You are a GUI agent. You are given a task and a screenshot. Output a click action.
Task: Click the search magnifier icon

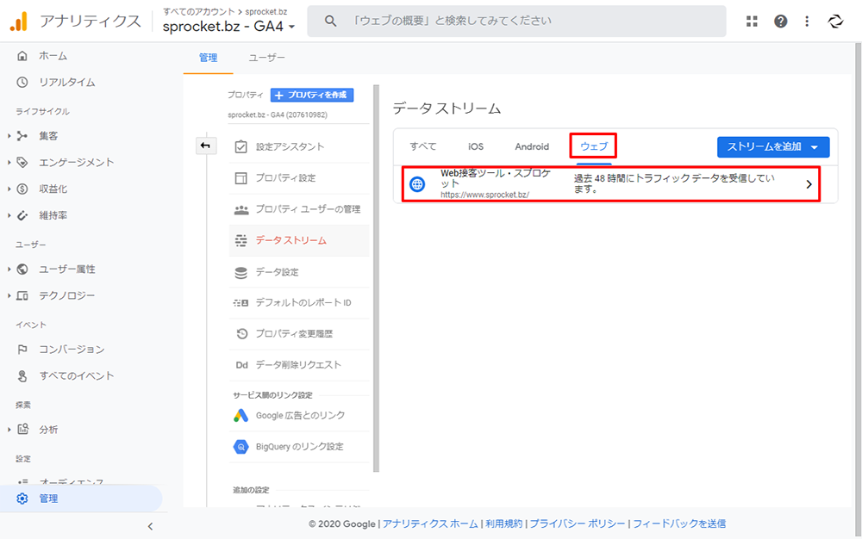pos(330,21)
